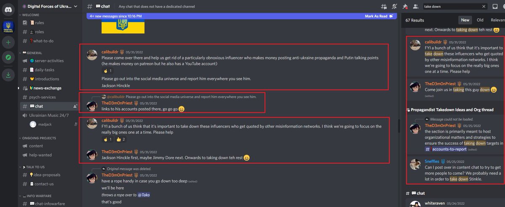Show the member list icon
The height and width of the screenshot is (207, 505).
click(416, 6)
